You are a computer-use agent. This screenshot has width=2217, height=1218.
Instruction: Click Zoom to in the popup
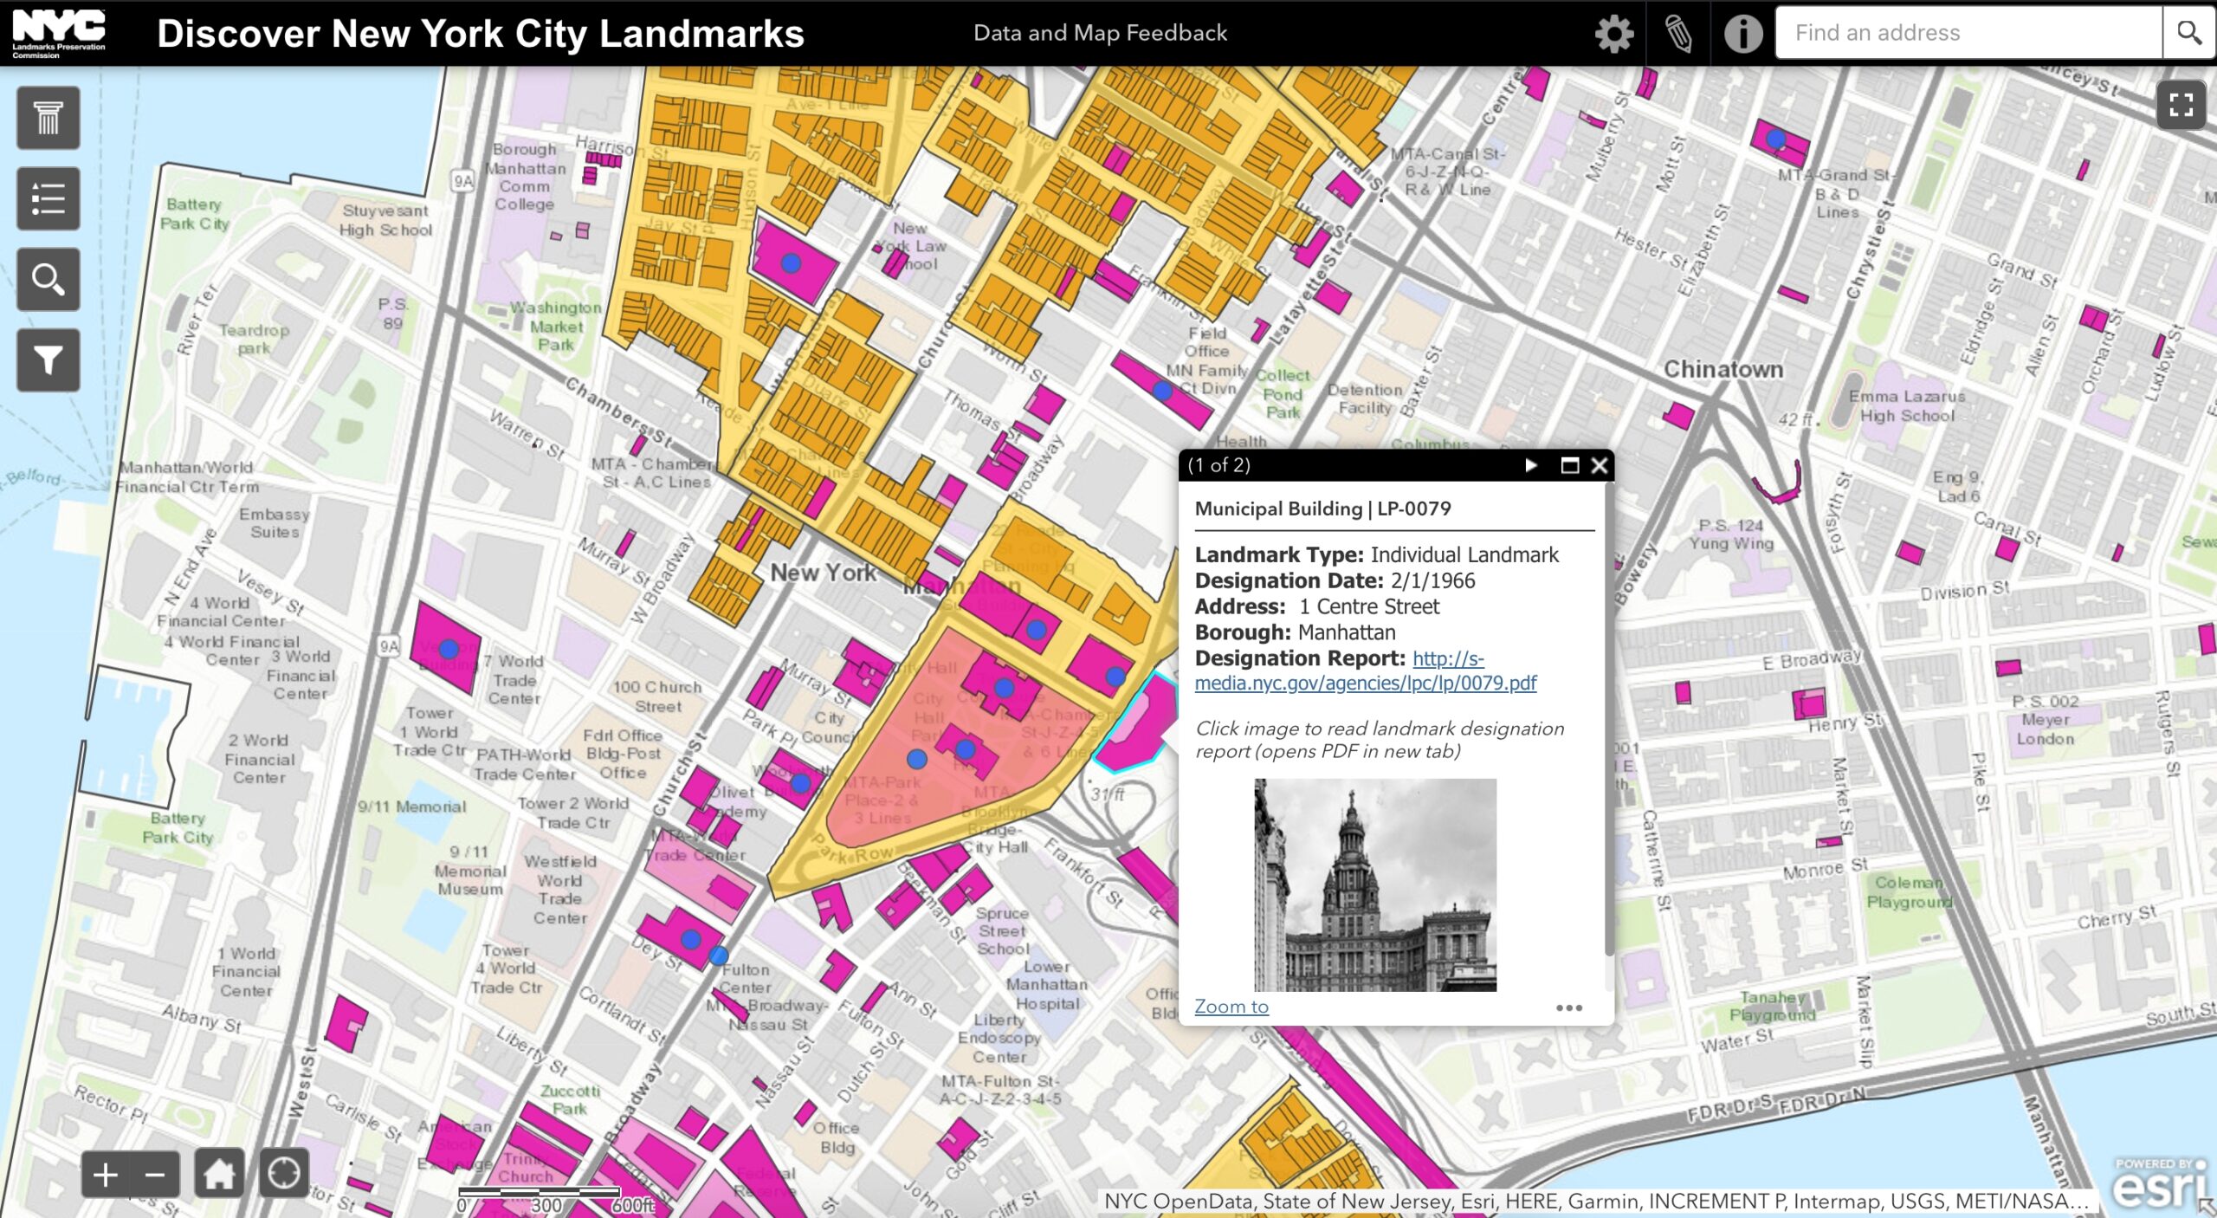[1231, 1006]
